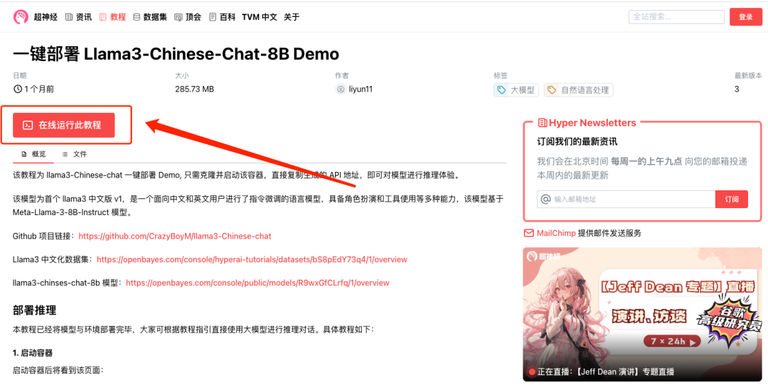Screen dimensions: 768x387
Task: Click the 订阅 subscribe button
Action: click(732, 199)
